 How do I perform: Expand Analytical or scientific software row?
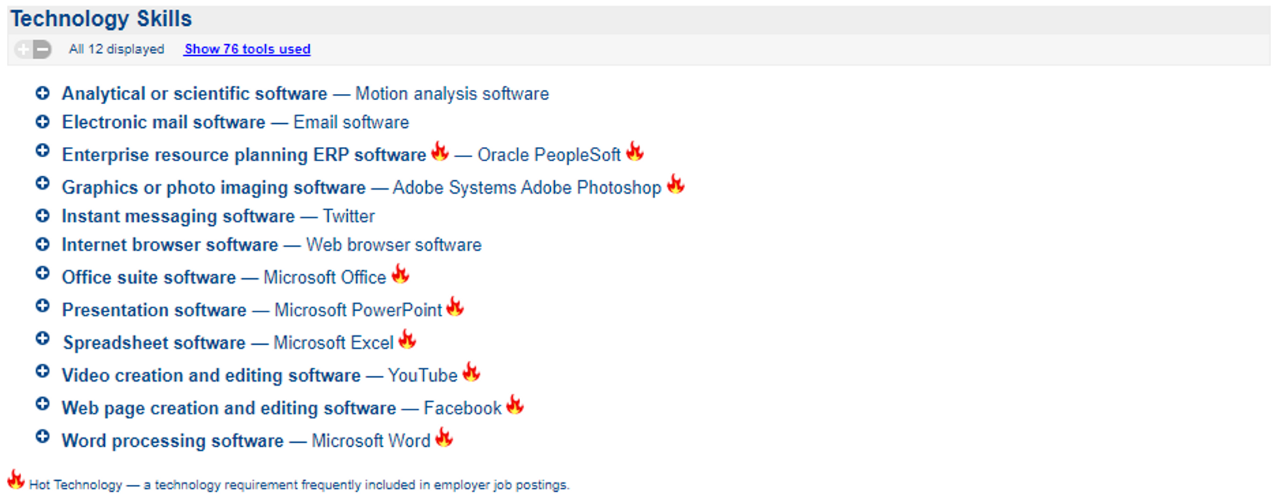point(42,93)
